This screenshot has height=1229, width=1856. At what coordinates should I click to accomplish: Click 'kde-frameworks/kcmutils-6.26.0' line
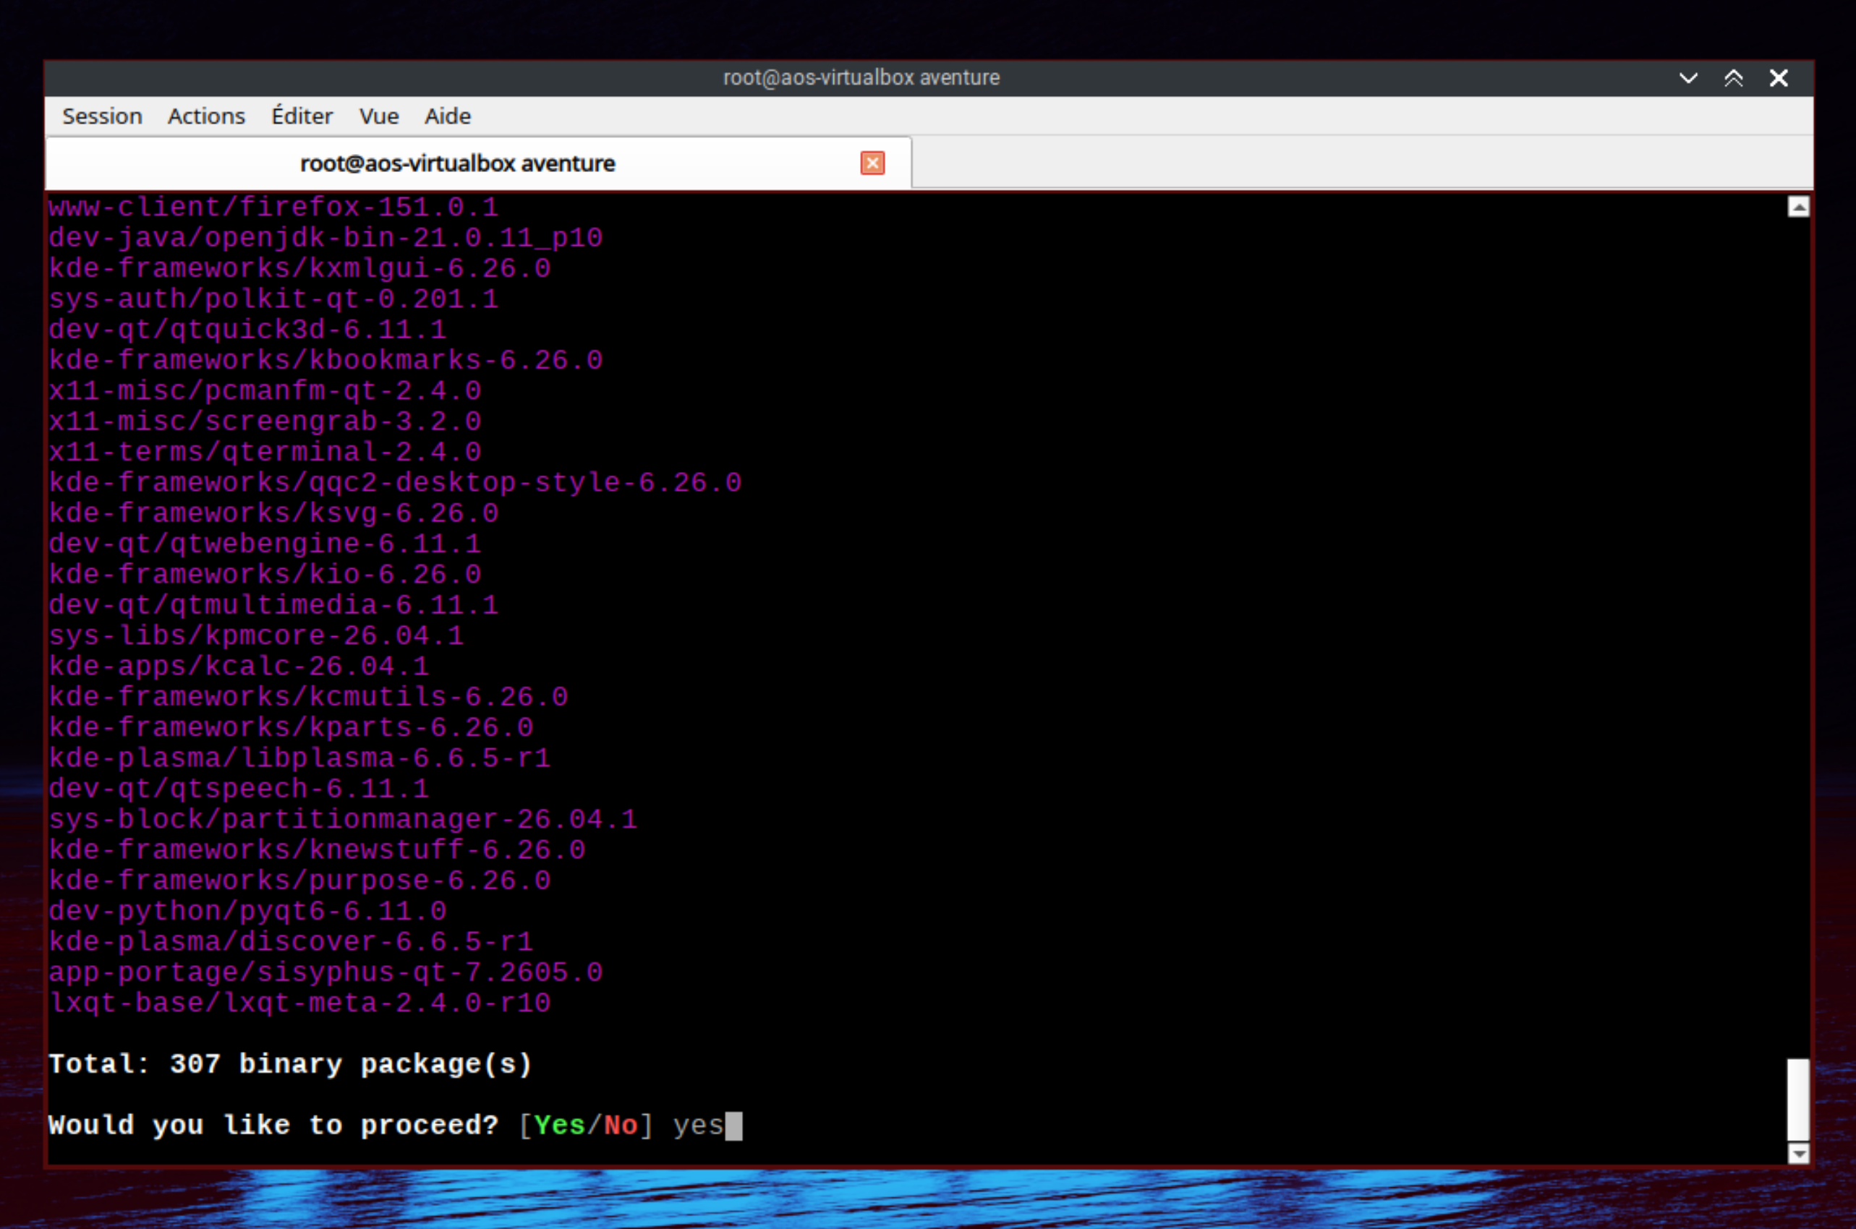point(308,697)
